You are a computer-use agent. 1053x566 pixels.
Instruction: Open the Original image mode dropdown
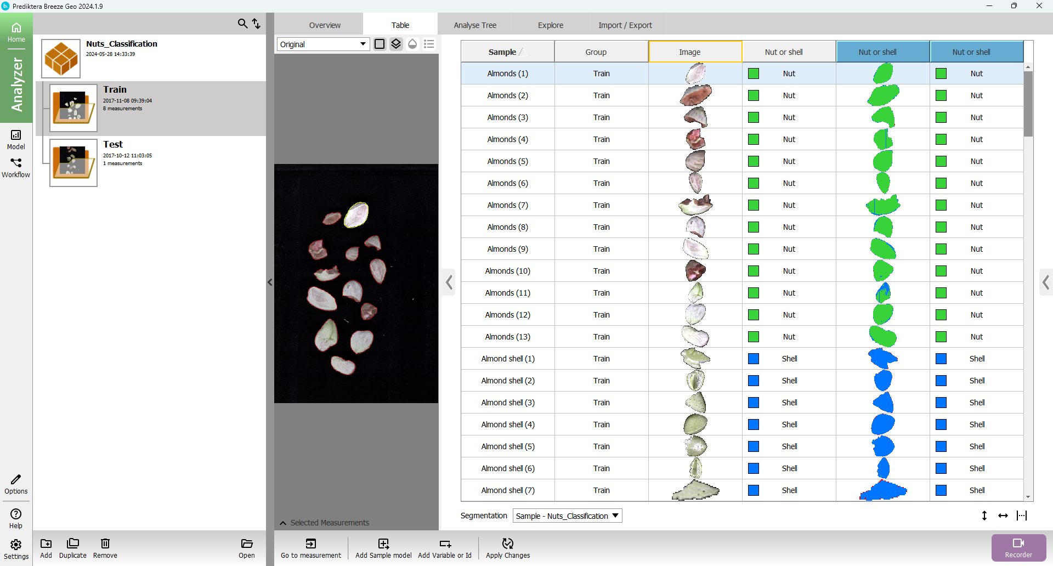pyautogui.click(x=323, y=44)
